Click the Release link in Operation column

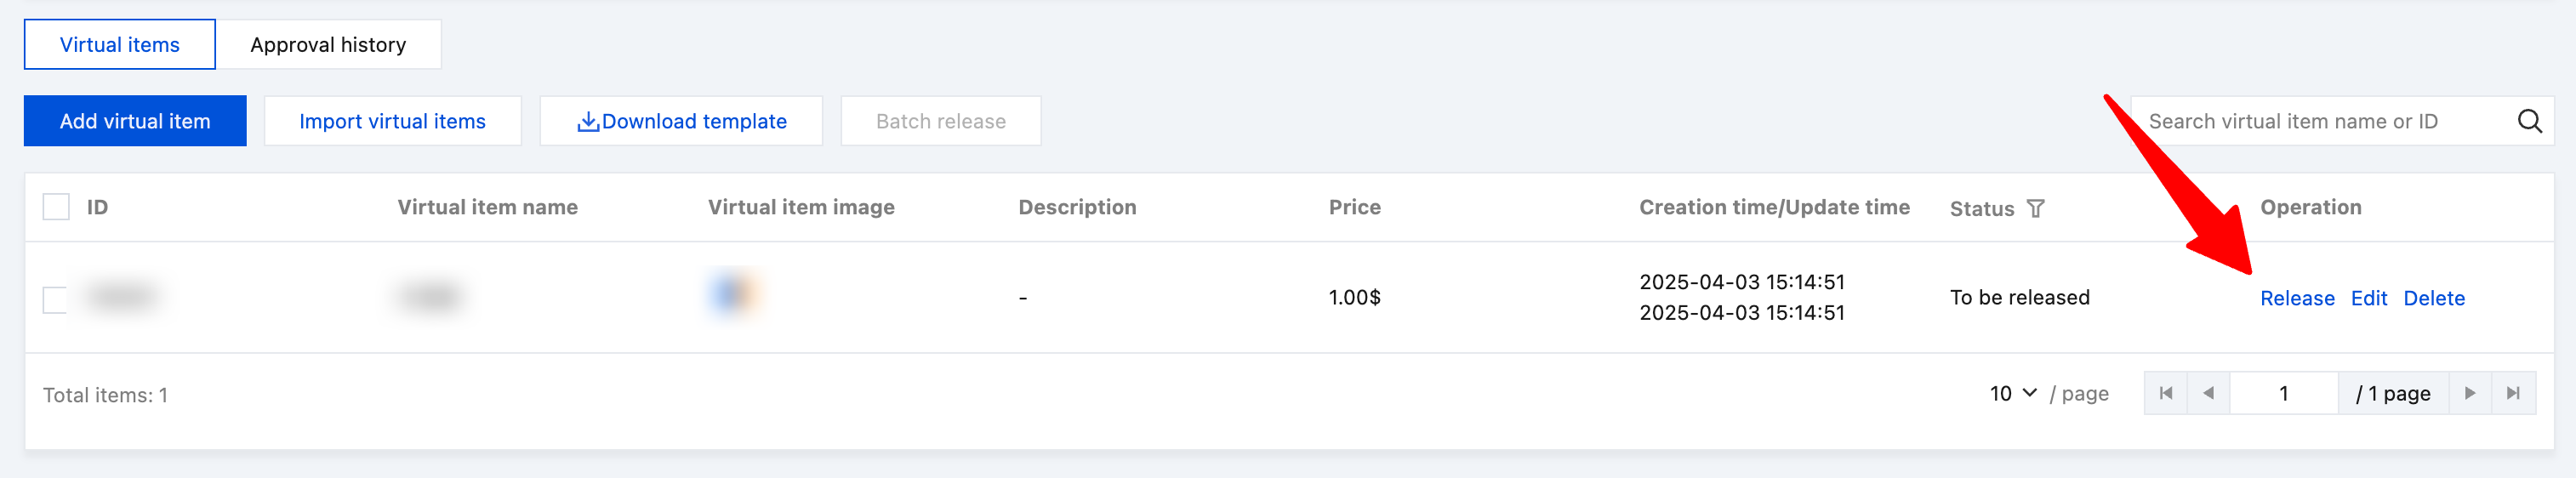pos(2297,298)
